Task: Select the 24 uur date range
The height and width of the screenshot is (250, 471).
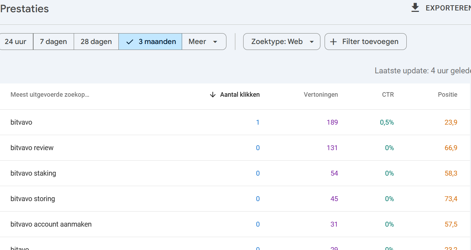Action: [x=16, y=42]
